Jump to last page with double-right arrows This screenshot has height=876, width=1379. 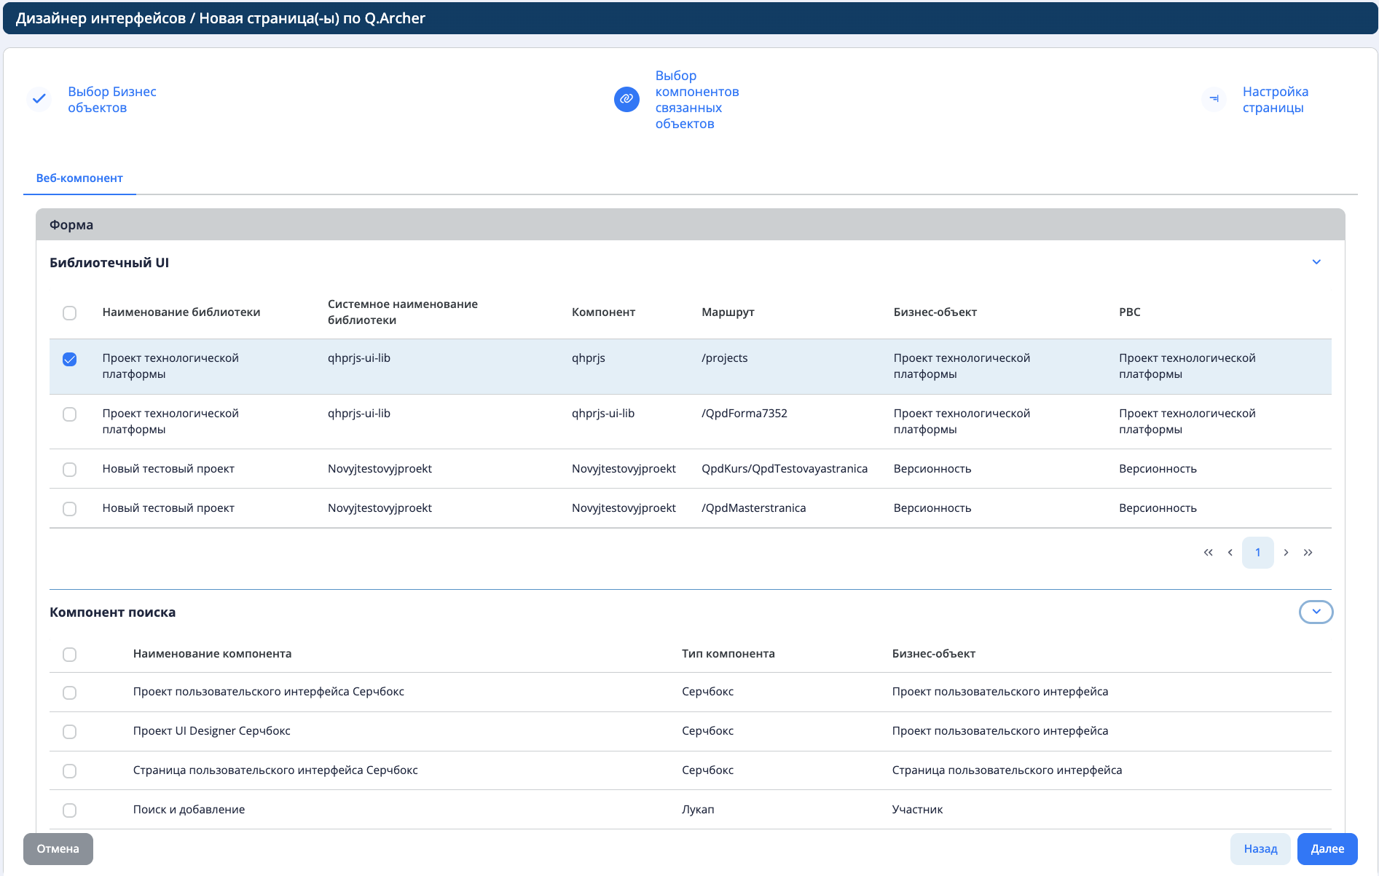click(1308, 553)
